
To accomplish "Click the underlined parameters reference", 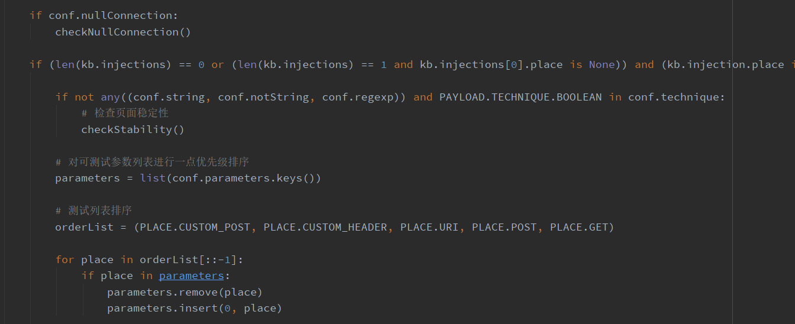I will pyautogui.click(x=191, y=276).
